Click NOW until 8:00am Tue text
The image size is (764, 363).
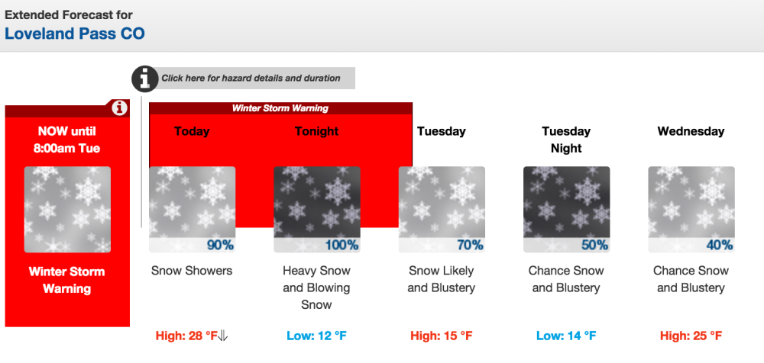click(x=67, y=140)
